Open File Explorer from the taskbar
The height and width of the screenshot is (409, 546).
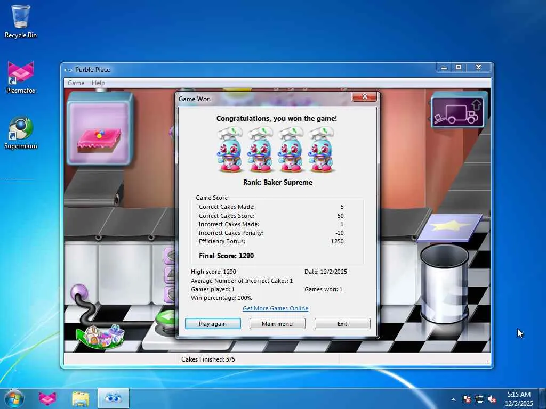point(81,398)
